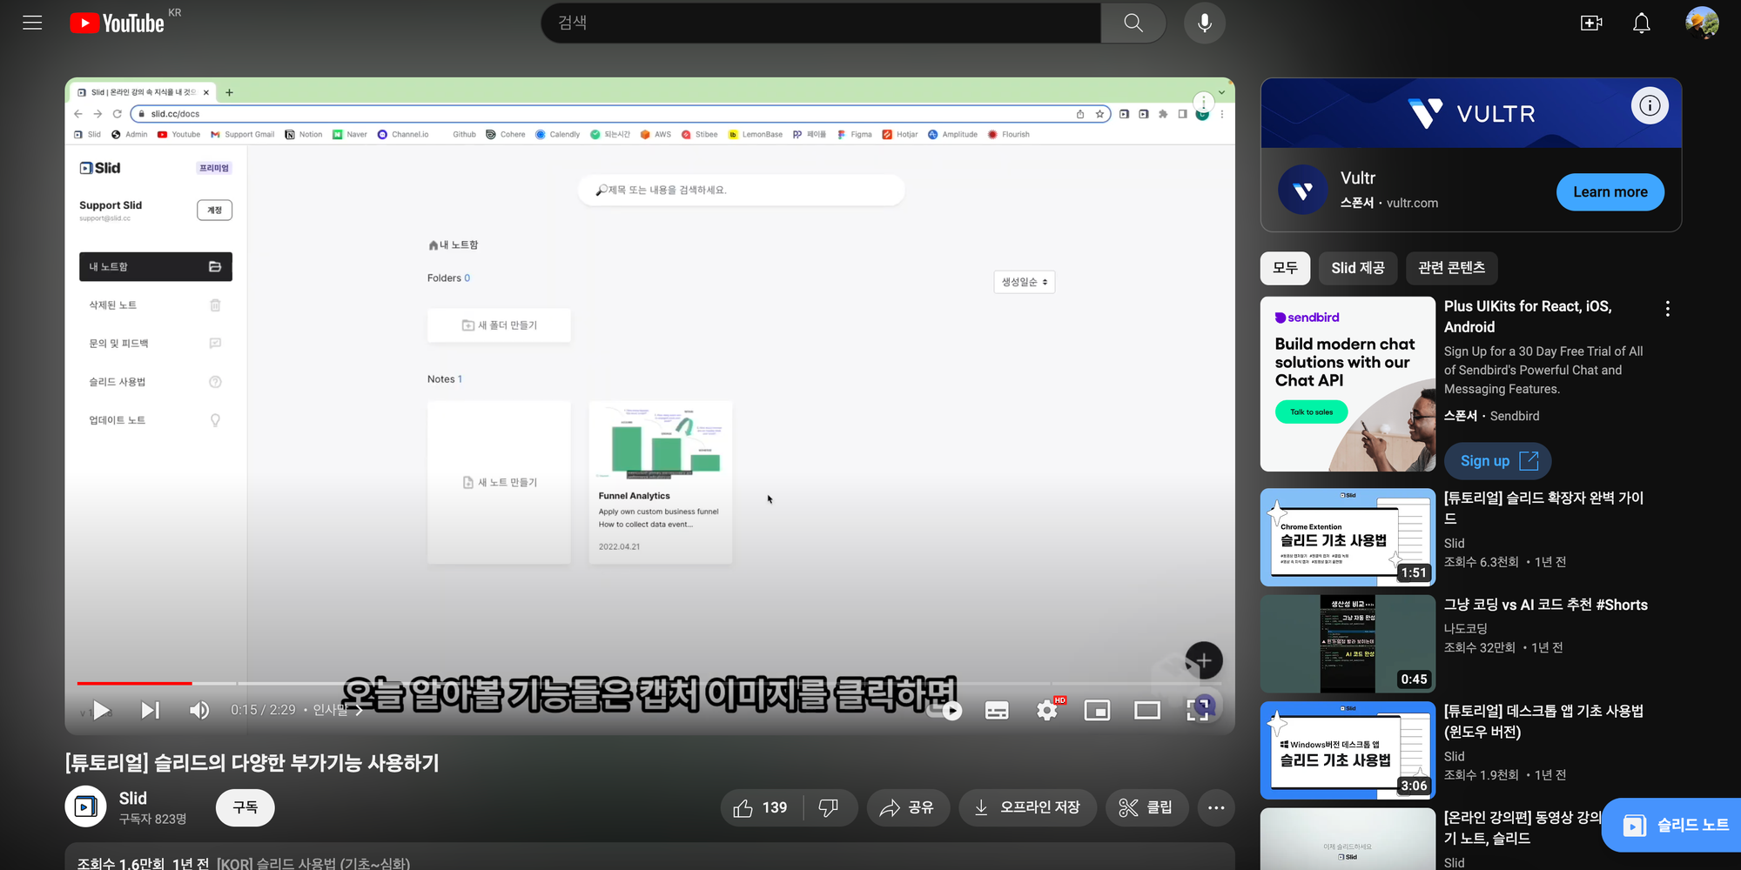Skip to the next video
Screen dimensions: 1741x870
(150, 711)
